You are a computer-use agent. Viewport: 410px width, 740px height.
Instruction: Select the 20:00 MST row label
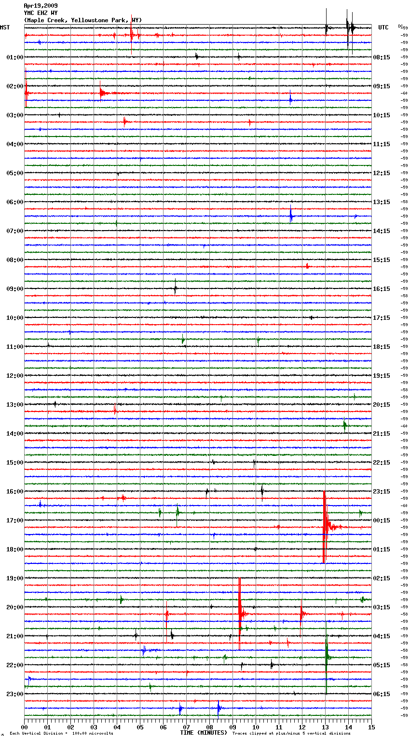pyautogui.click(x=15, y=607)
